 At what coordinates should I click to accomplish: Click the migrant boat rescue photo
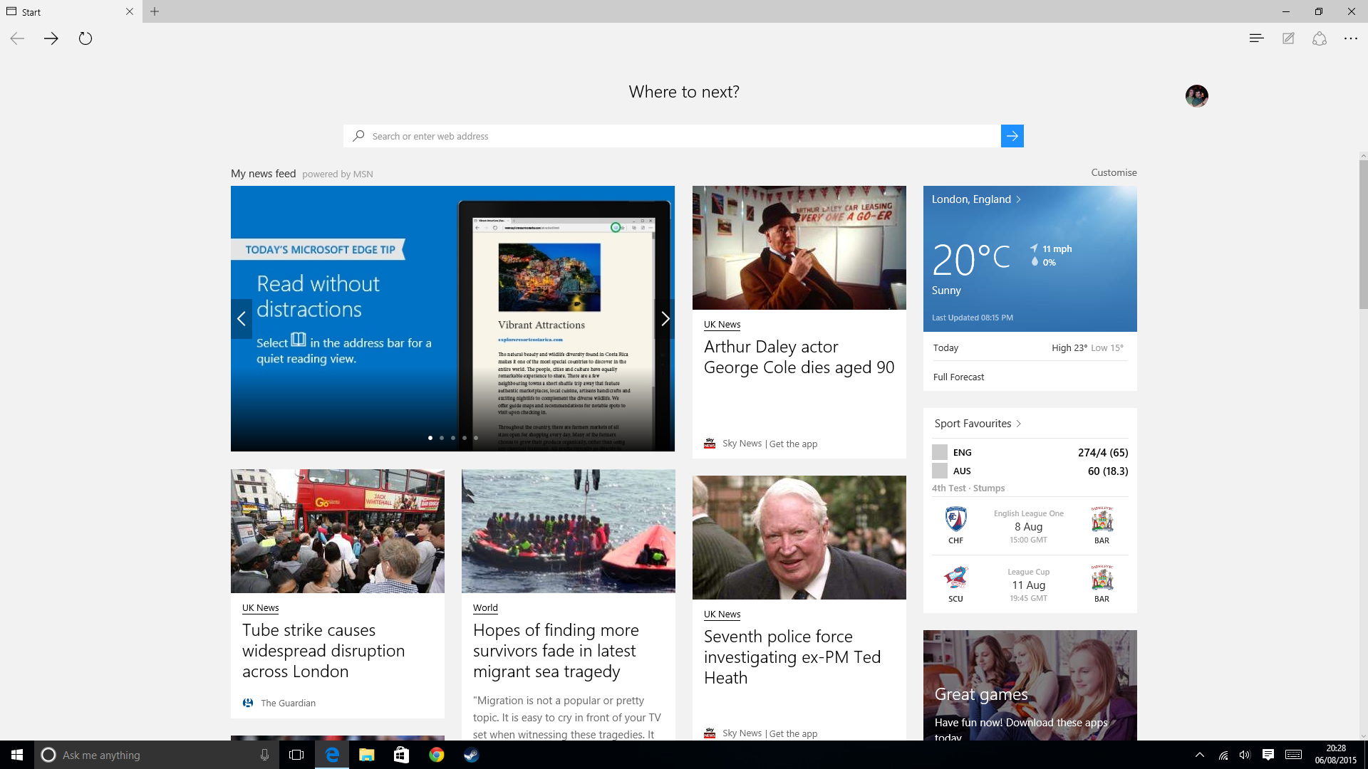569,531
